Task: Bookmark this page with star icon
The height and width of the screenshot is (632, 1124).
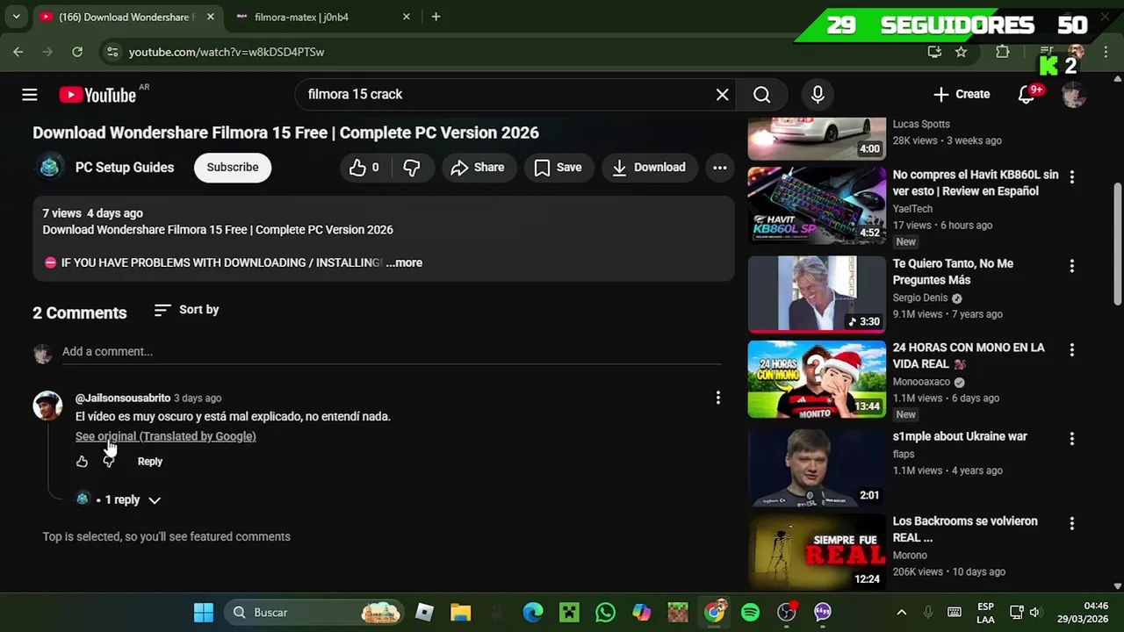Action: point(962,52)
